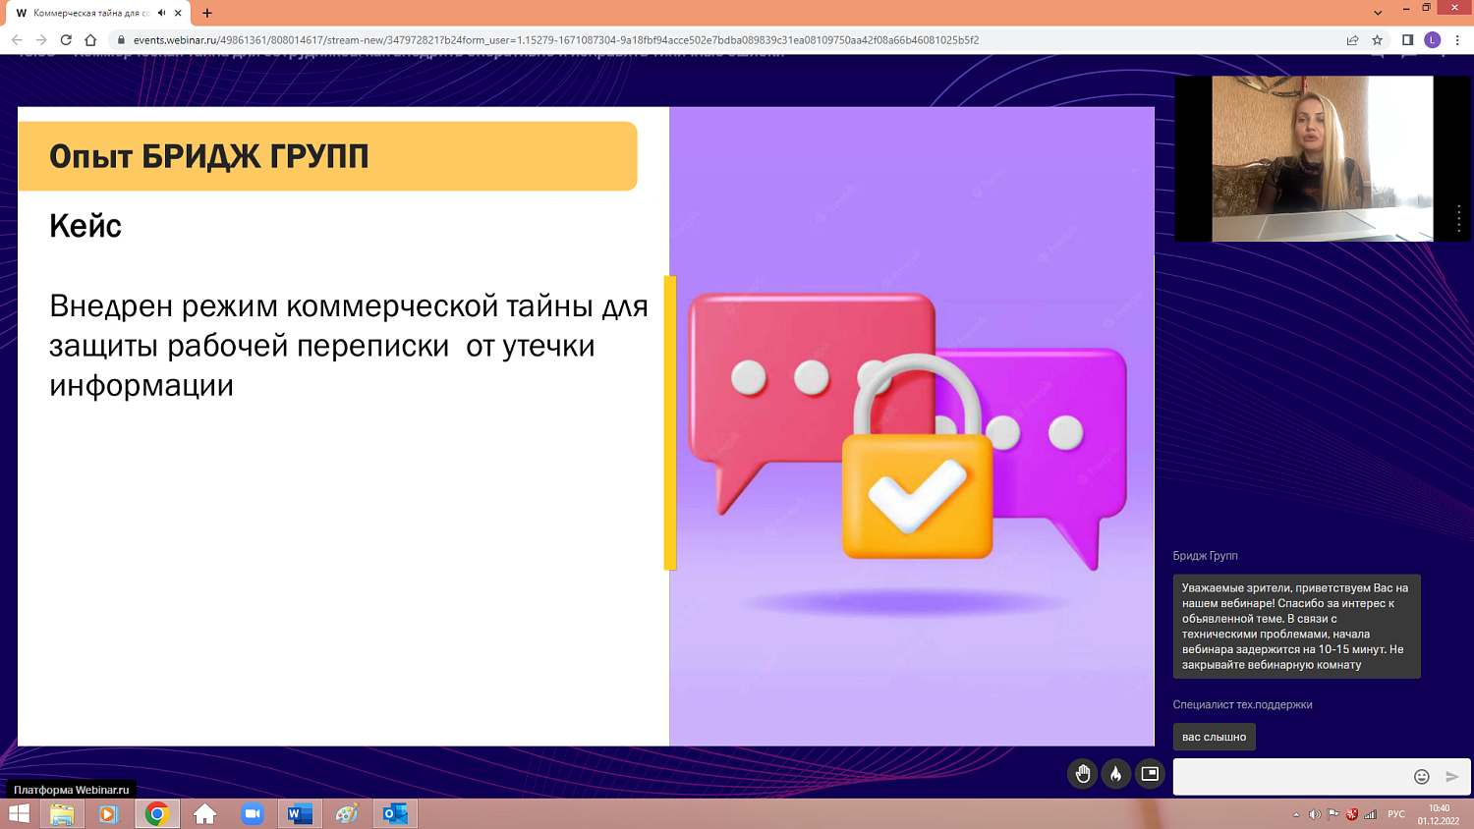Focus the events.webinar.ru address bar

pyautogui.click(x=556, y=40)
